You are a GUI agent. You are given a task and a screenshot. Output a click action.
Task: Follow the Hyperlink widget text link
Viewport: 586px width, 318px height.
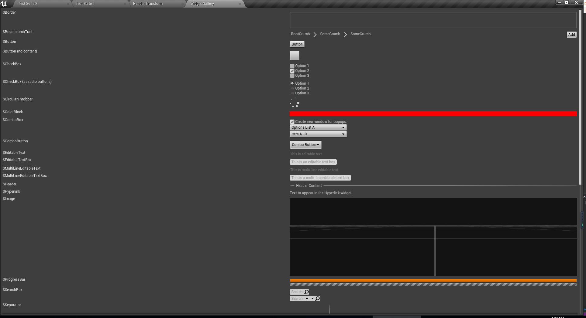pos(321,193)
